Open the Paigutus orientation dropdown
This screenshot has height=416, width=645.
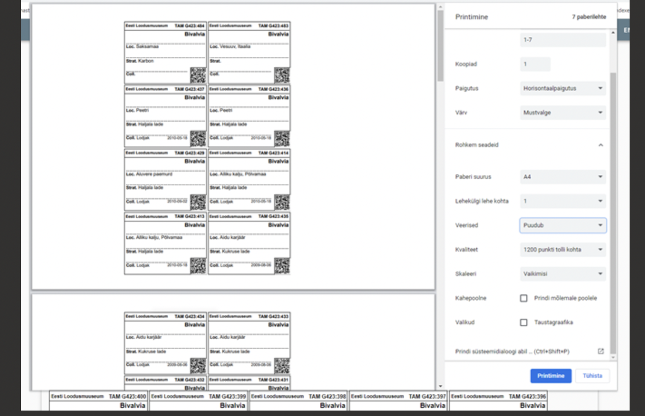[562, 88]
